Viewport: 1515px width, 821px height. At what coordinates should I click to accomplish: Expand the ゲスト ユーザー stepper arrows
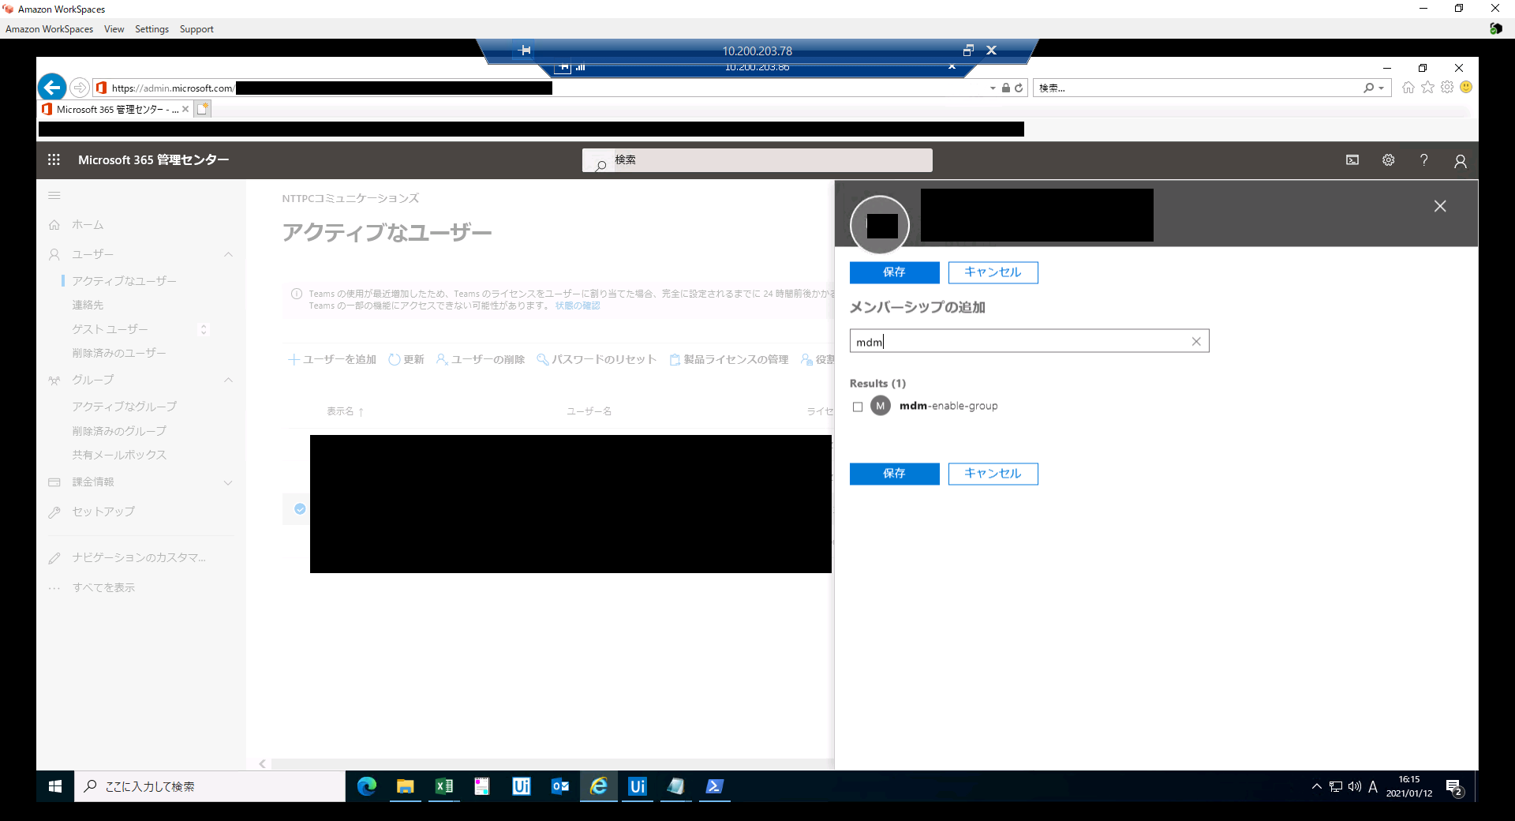coord(204,329)
